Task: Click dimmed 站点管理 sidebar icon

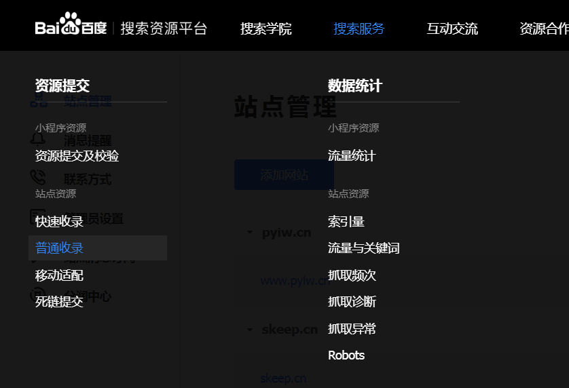Action: [x=39, y=100]
